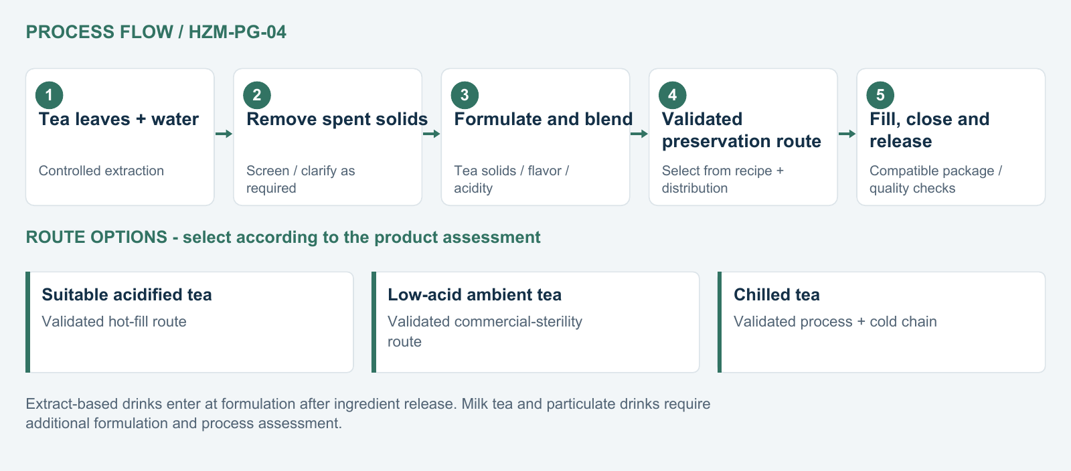Click arrow before Fill, close and release
The image size is (1071, 471).
[847, 134]
